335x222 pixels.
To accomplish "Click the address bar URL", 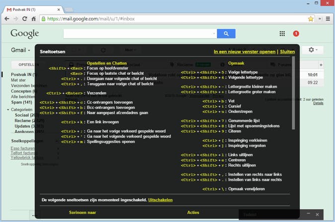I will 91,19.
